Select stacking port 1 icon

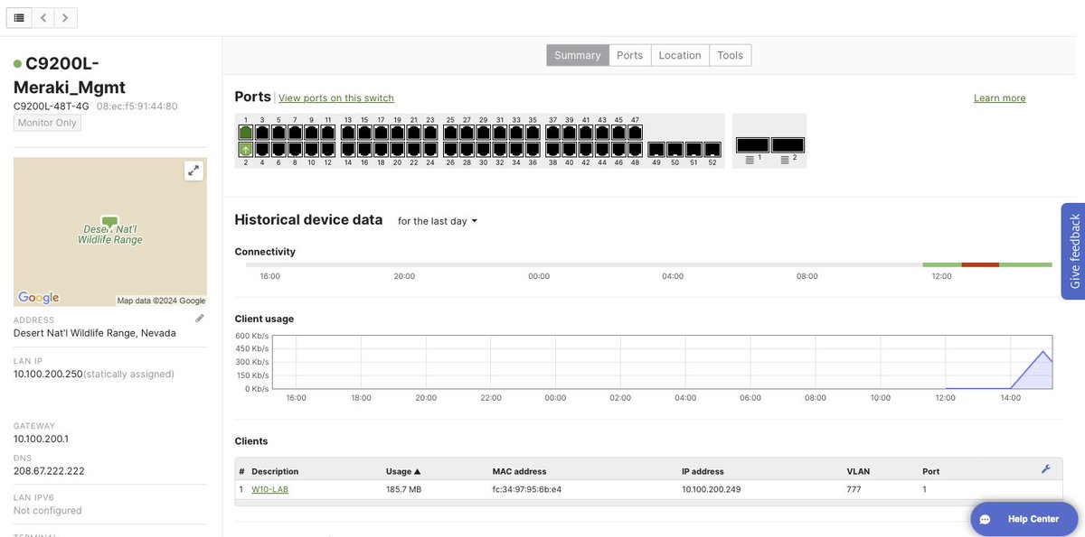(x=752, y=144)
